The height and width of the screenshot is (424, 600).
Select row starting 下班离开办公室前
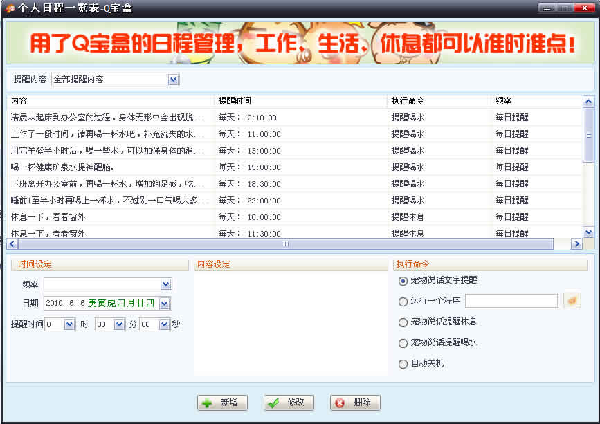(x=295, y=184)
